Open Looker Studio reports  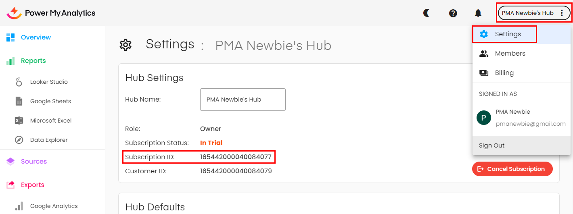click(48, 82)
